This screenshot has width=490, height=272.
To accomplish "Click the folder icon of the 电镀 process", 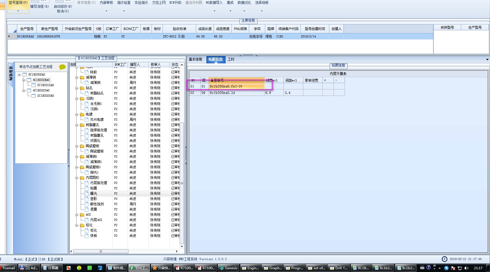I will 82,114.
